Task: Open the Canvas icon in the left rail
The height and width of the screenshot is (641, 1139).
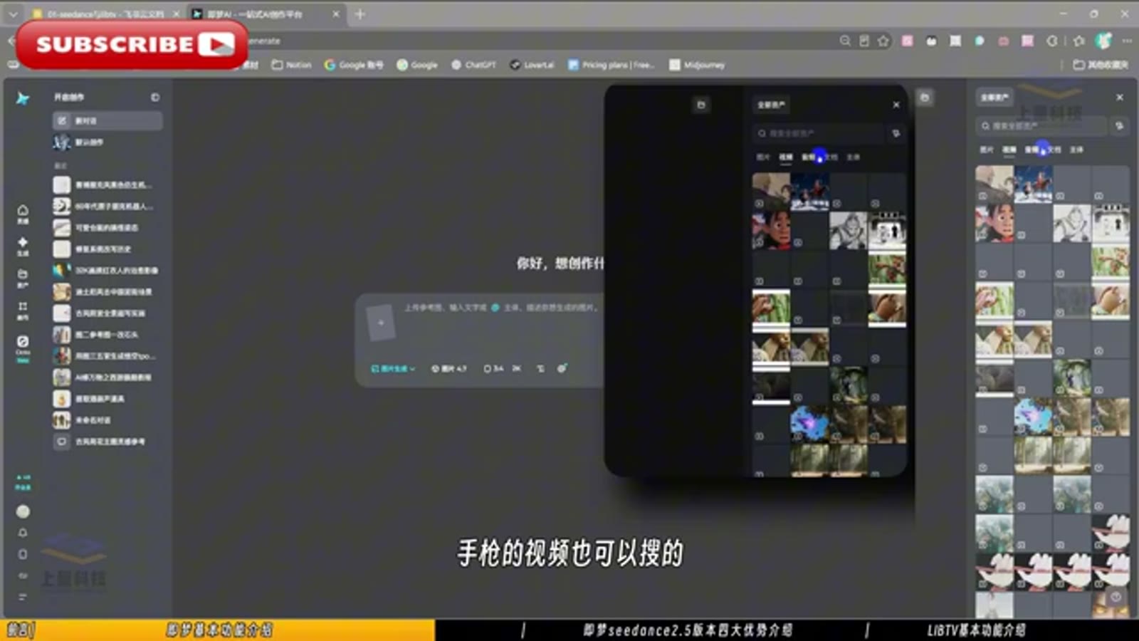Action: pos(23,311)
